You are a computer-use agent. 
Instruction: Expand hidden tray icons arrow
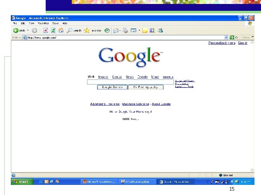pyautogui.click(x=232, y=182)
